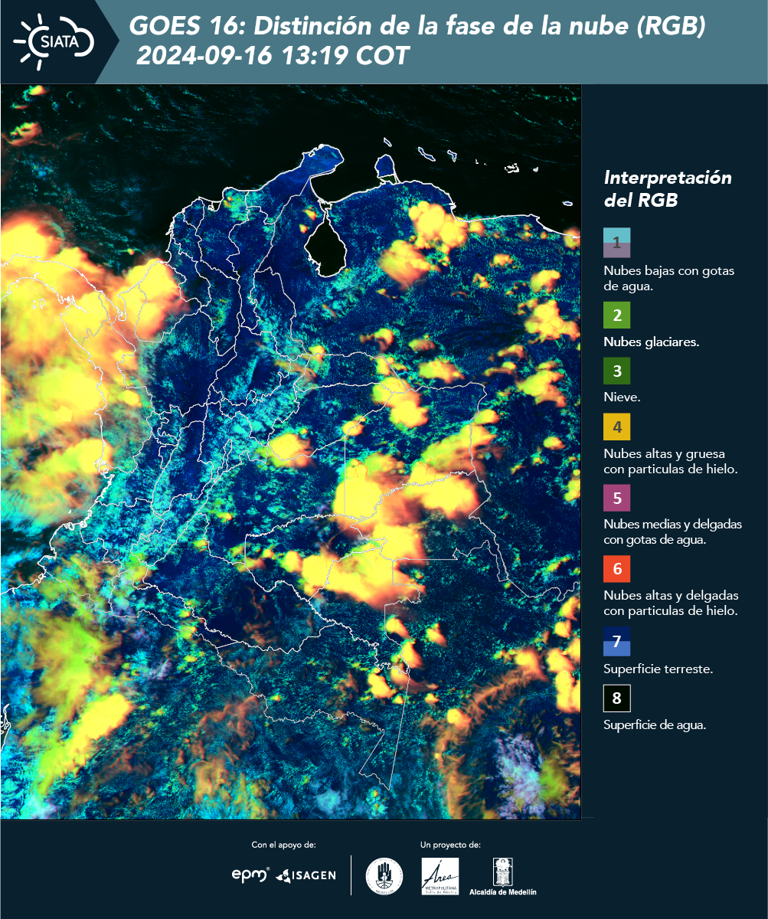This screenshot has height=919, width=768.
Task: Select the magenta swatch numbered 5
Action: [616, 497]
